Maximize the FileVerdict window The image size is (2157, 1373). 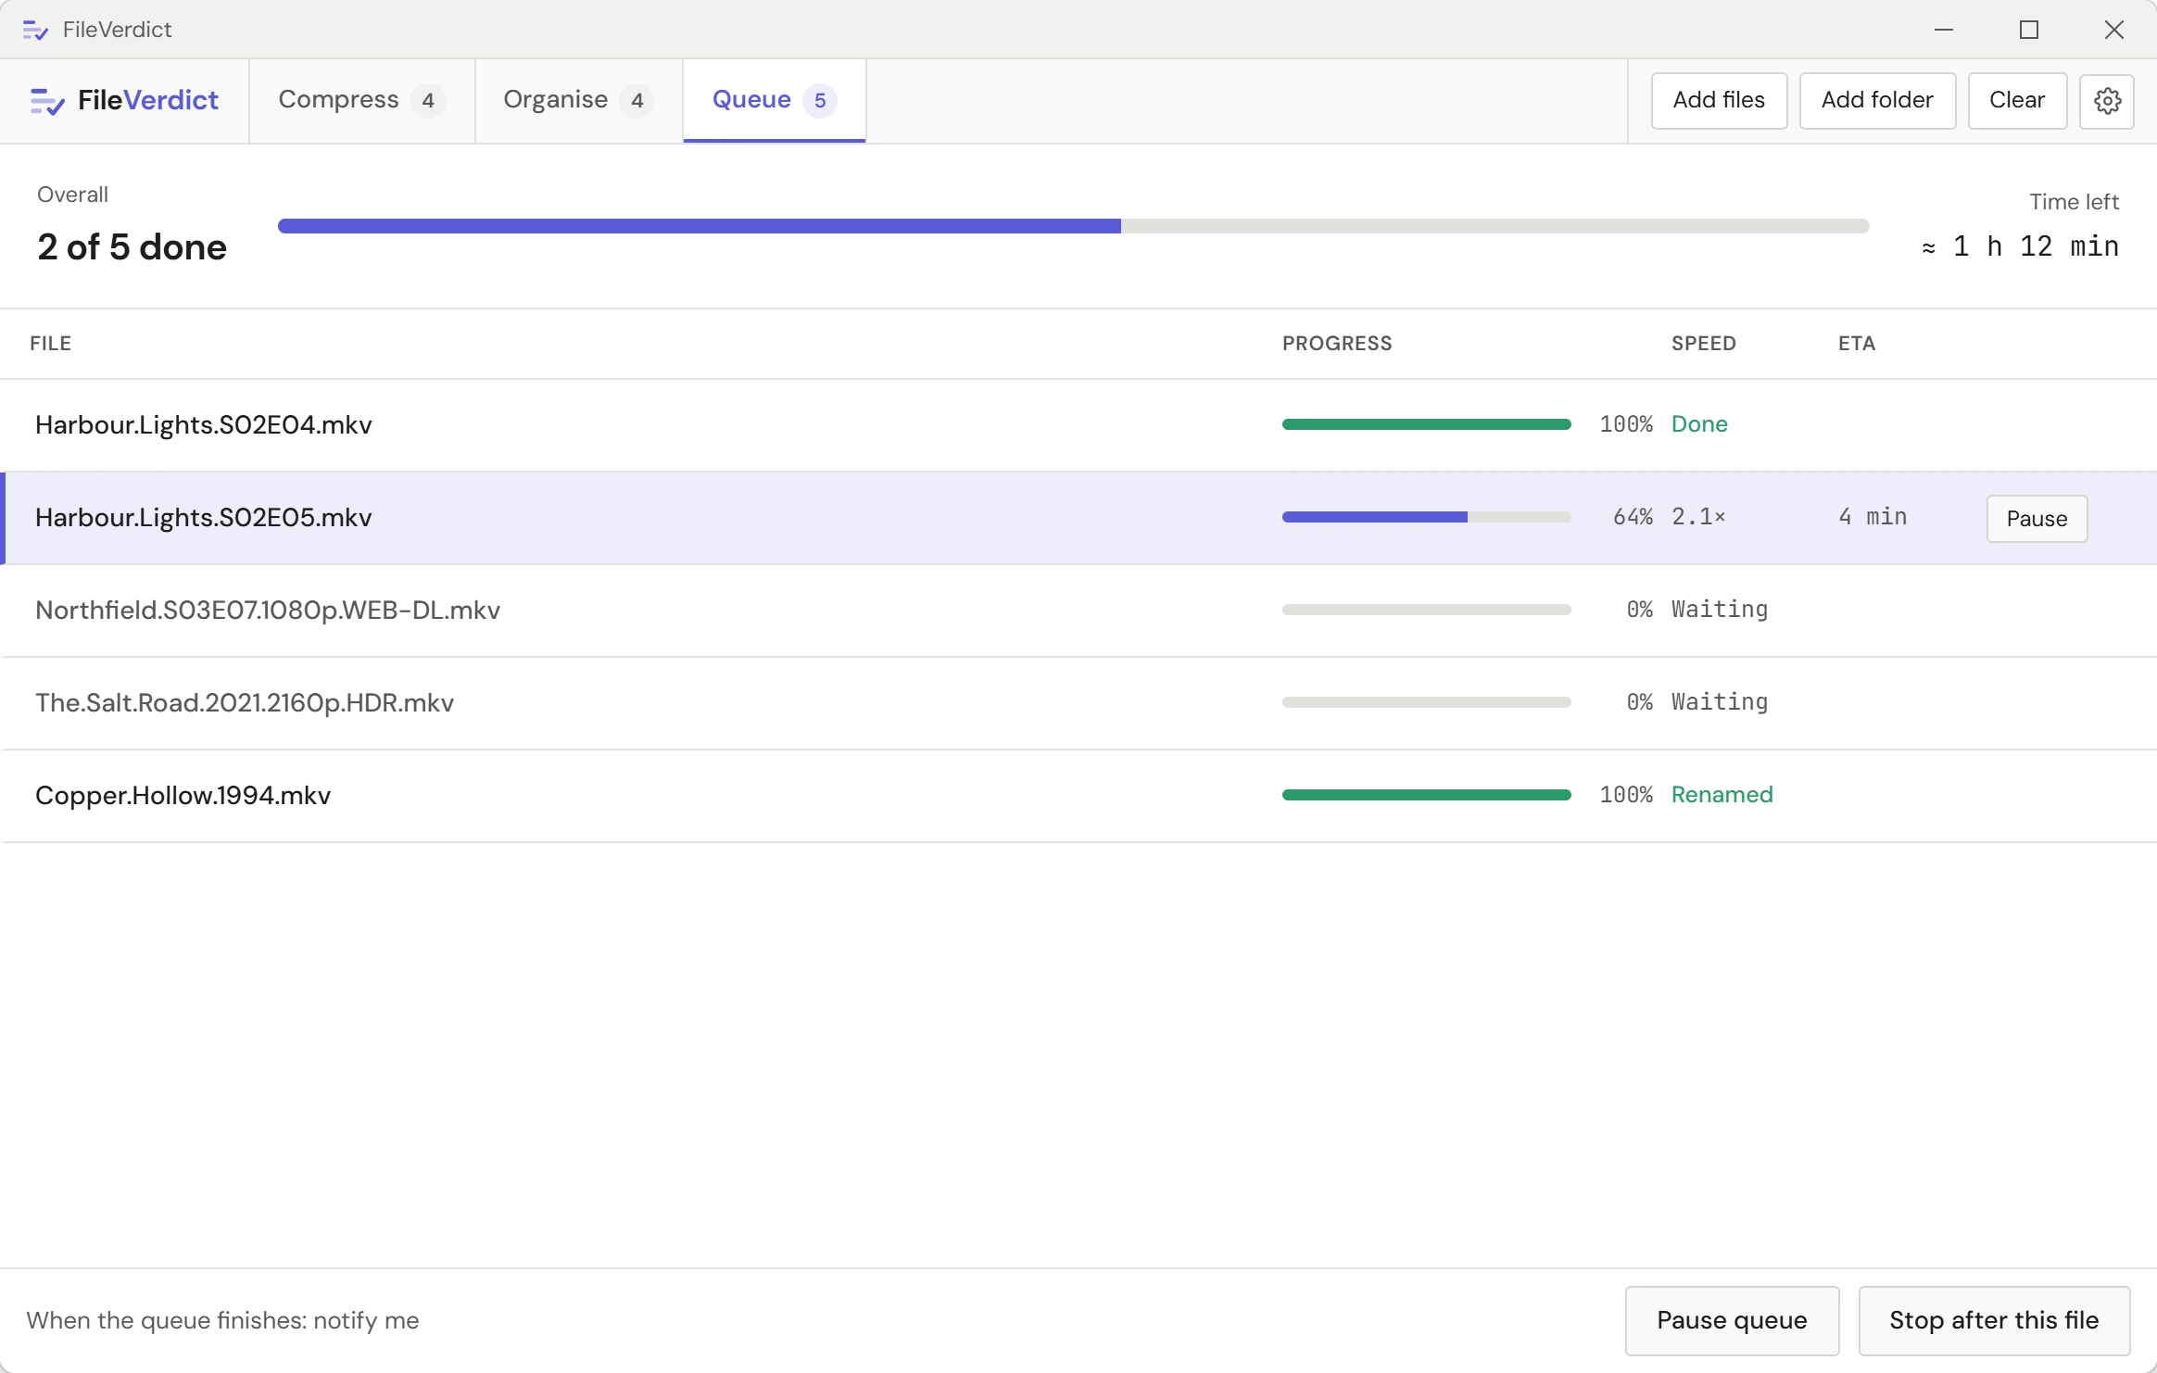tap(2029, 30)
